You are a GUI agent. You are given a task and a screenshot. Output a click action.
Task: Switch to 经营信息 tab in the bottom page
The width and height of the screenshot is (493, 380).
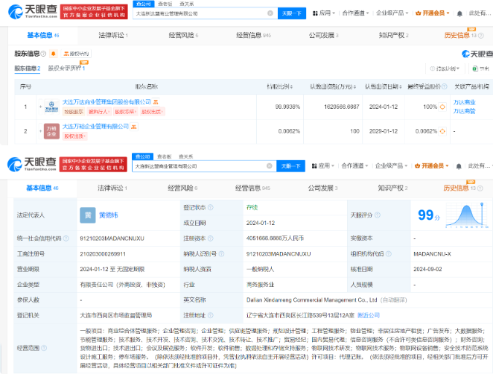pyautogui.click(x=252, y=188)
